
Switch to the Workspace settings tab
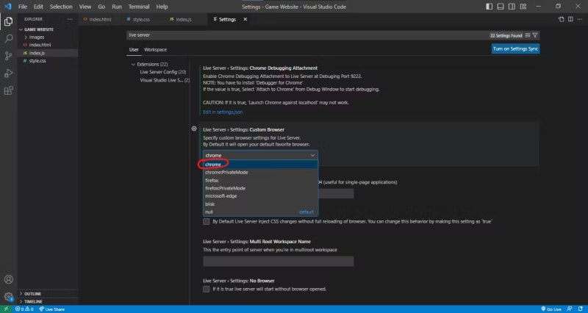[x=155, y=49]
